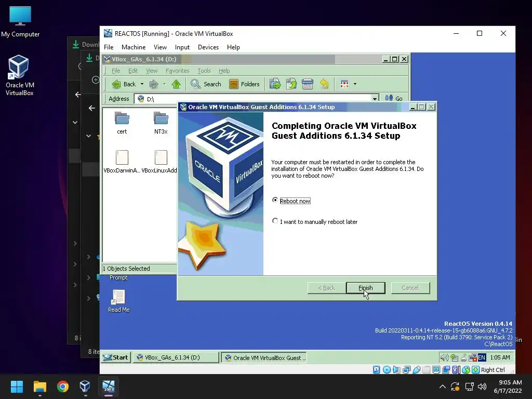Click the Right Ctrl host key indicator
Screen dimensions: 532x399
click(x=493, y=370)
